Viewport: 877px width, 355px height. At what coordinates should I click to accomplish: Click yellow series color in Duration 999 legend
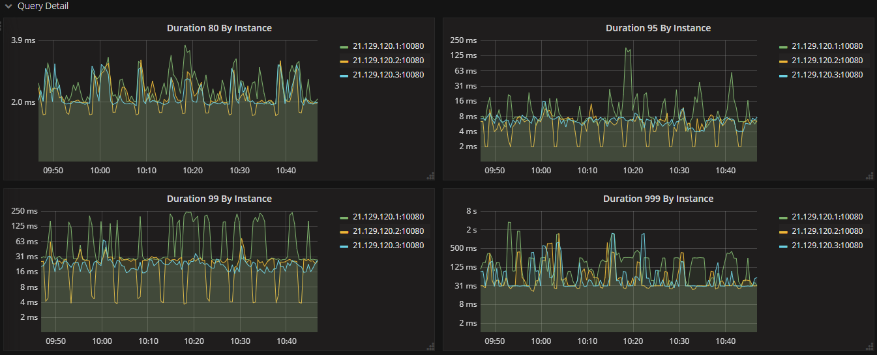783,232
